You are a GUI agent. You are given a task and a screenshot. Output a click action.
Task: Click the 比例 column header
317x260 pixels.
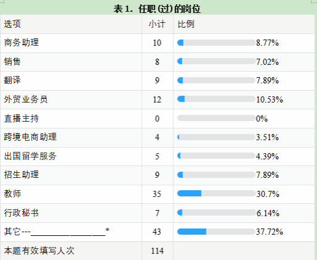click(x=186, y=24)
